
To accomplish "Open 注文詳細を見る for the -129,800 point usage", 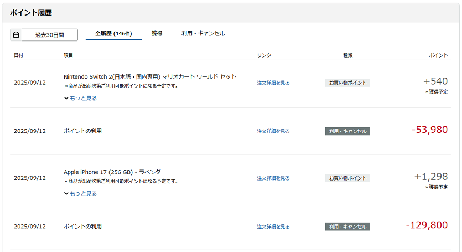I will pos(273,227).
